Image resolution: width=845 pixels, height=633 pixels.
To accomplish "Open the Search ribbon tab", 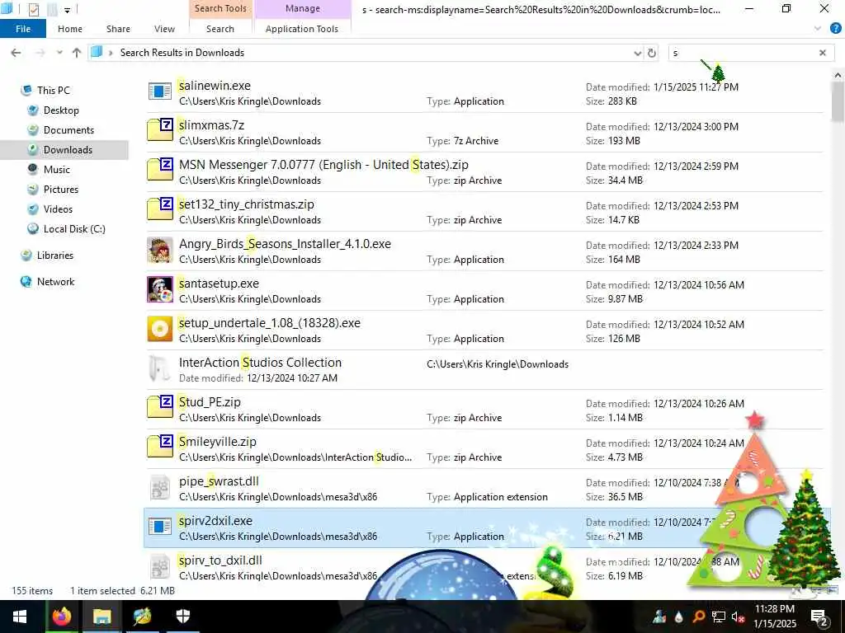I will [220, 29].
